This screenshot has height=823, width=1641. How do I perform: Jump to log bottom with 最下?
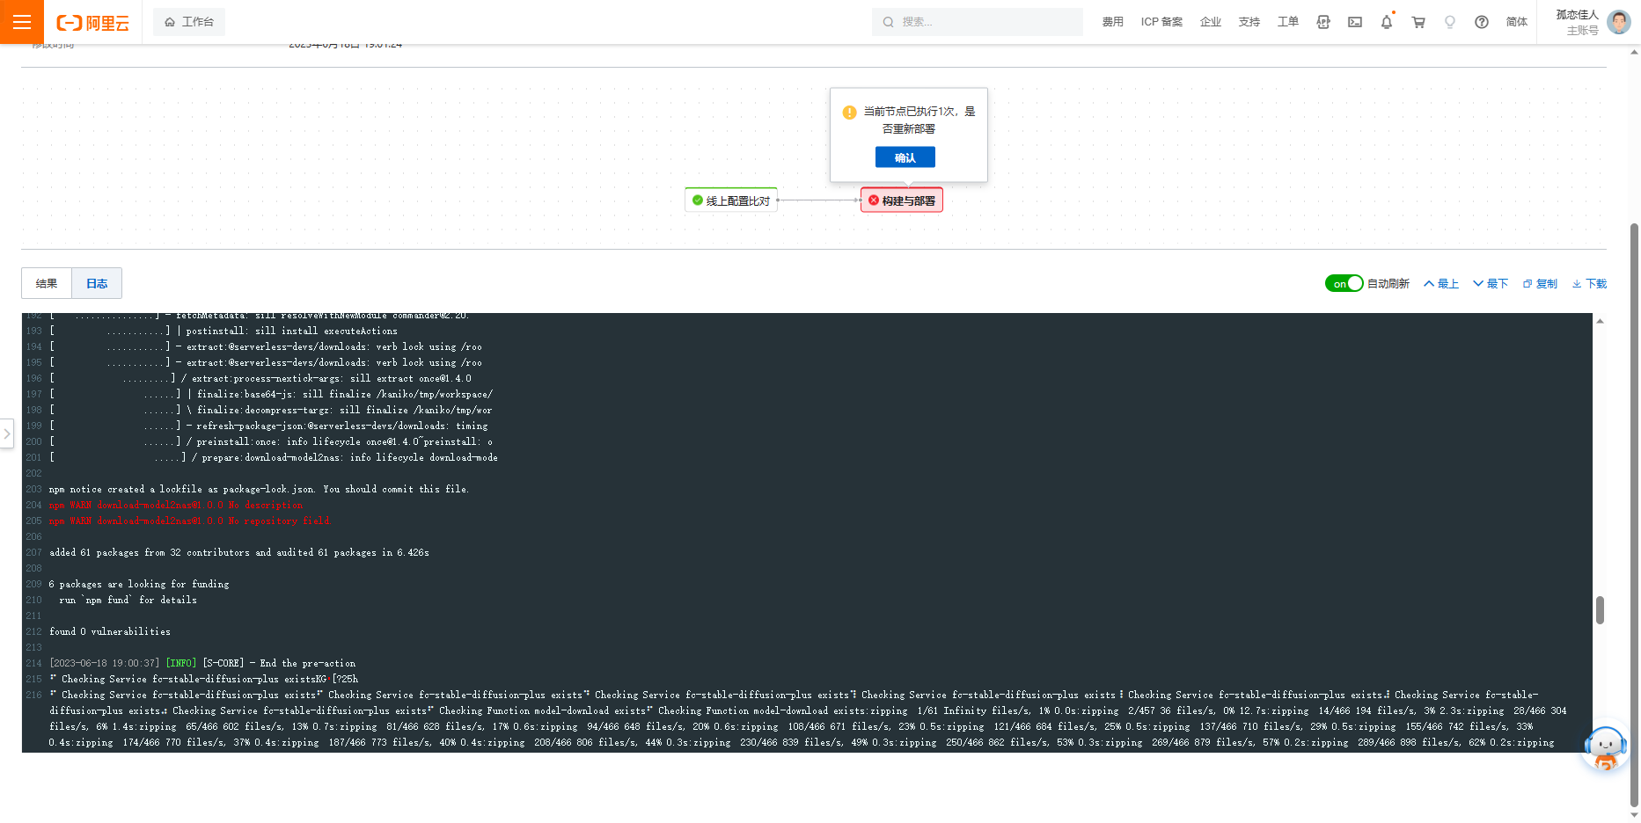coord(1491,284)
